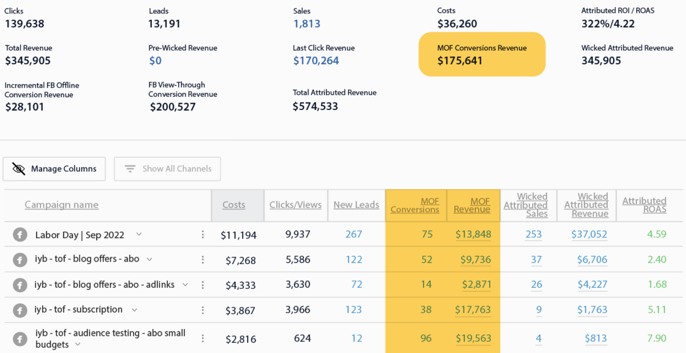Open MOF Revenue $13,848 link
Image resolution: width=686 pixels, height=353 pixels.
[x=474, y=235]
